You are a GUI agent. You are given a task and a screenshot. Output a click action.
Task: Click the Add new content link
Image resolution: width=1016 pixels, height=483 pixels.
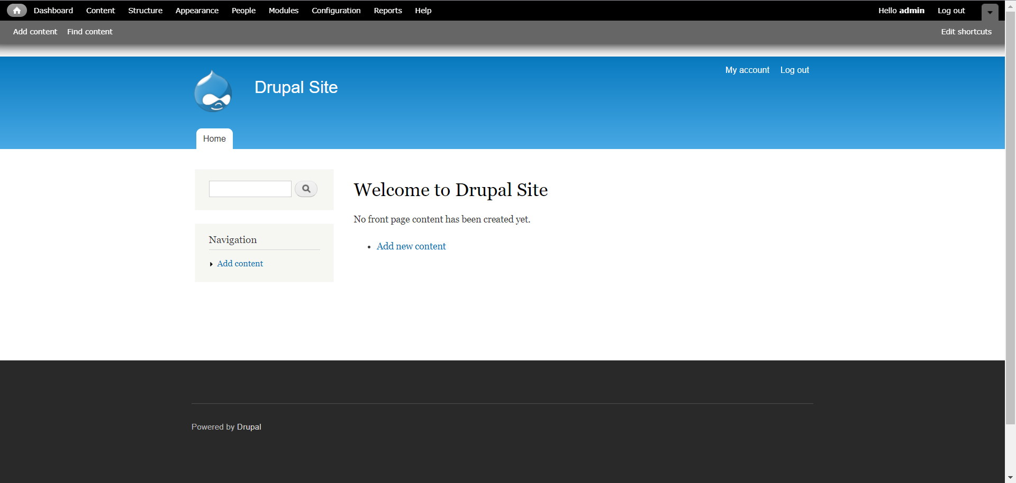[x=411, y=246]
